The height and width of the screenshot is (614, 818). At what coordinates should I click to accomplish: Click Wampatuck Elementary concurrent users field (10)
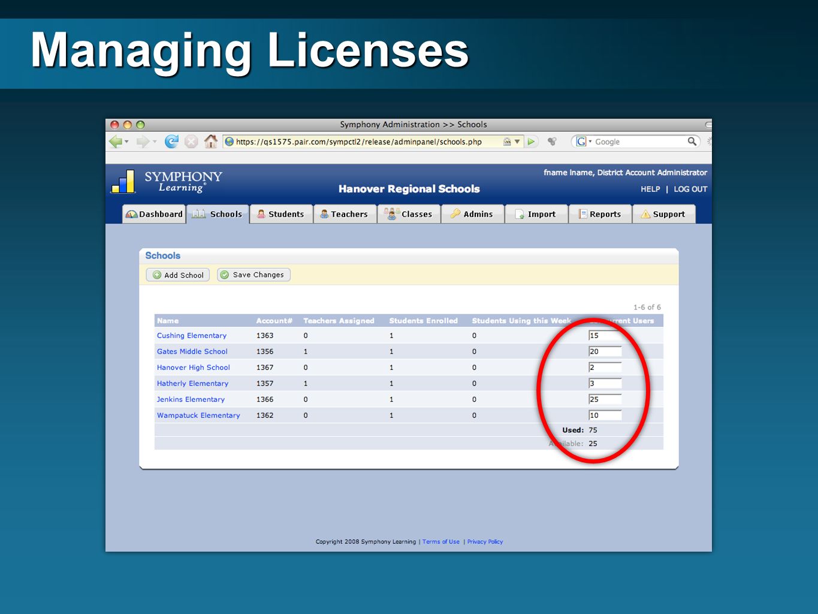click(605, 415)
